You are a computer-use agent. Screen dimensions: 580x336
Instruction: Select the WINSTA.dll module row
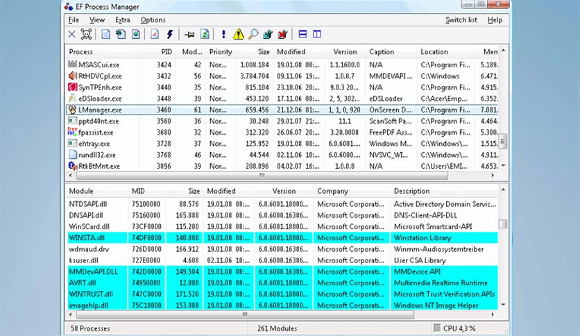coord(282,237)
